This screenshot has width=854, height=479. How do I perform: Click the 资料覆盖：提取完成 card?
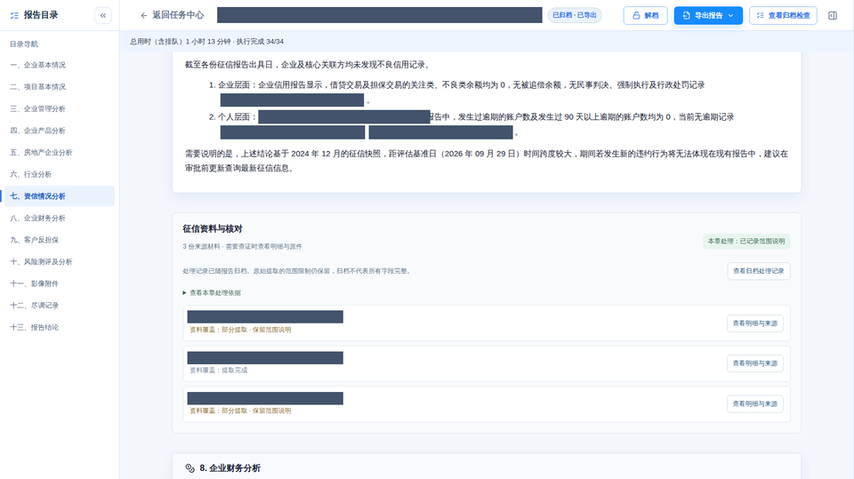click(487, 363)
